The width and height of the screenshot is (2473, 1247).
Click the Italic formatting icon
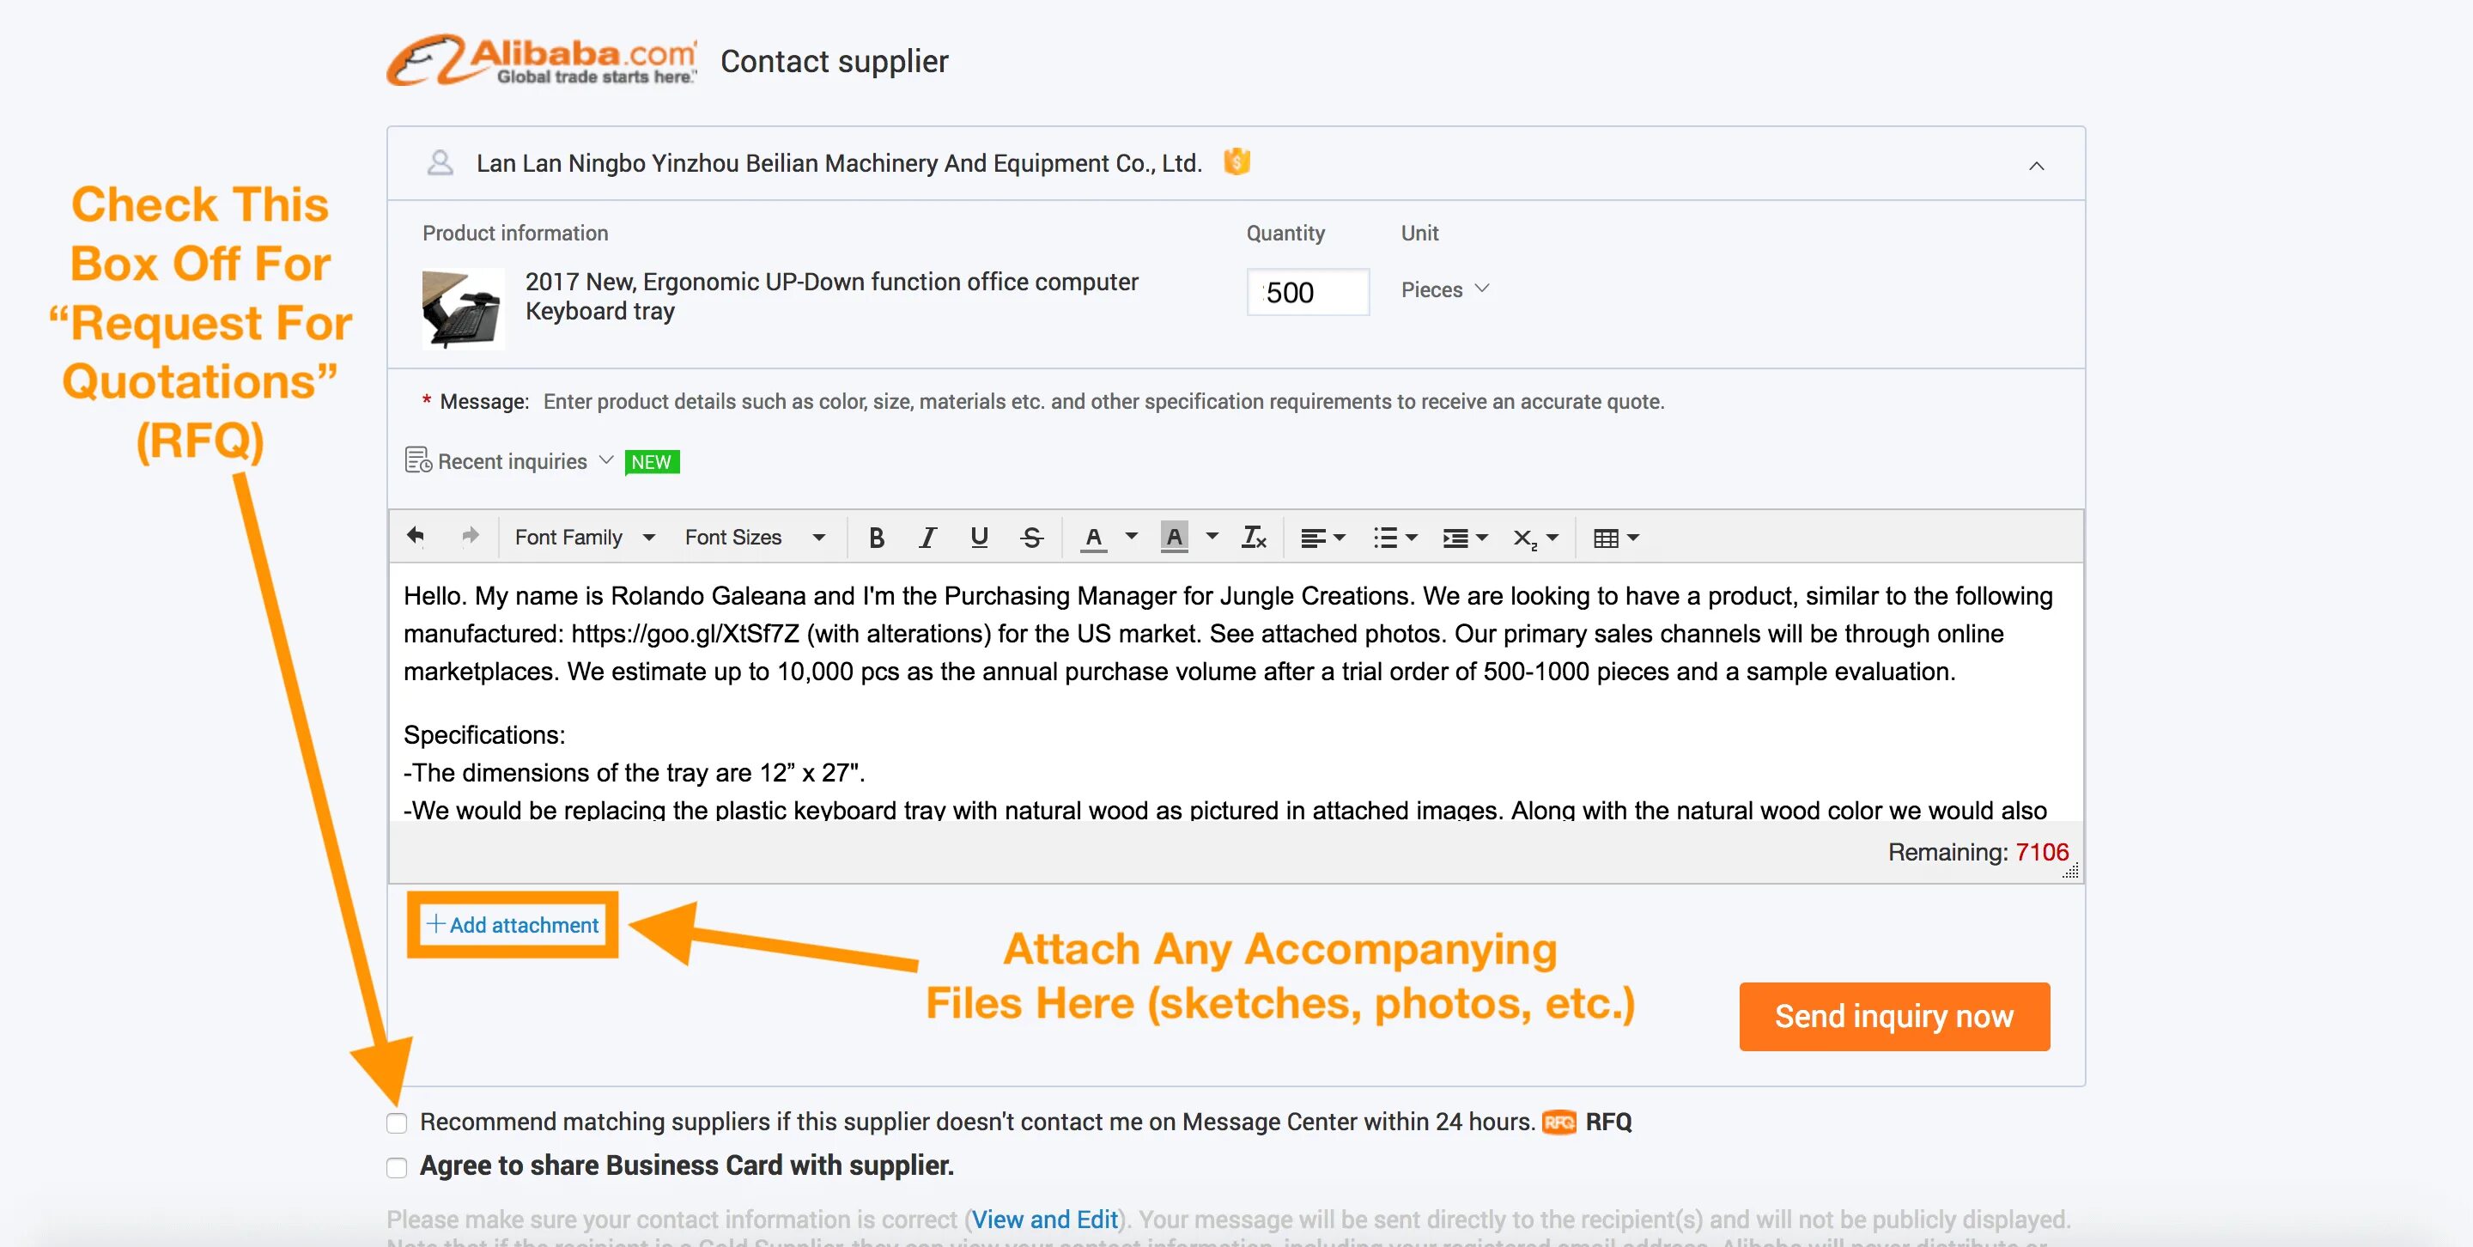(925, 538)
